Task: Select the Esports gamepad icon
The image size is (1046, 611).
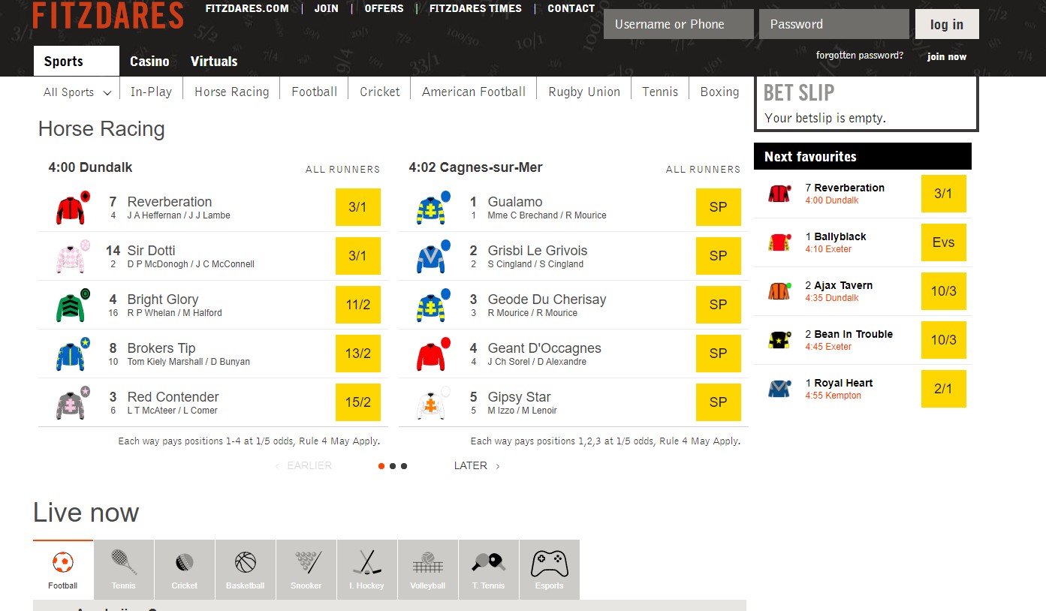Action: 550,563
